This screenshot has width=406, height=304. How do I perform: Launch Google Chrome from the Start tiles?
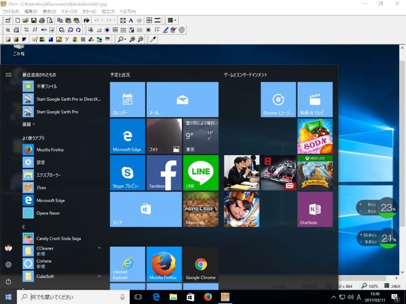[201, 264]
